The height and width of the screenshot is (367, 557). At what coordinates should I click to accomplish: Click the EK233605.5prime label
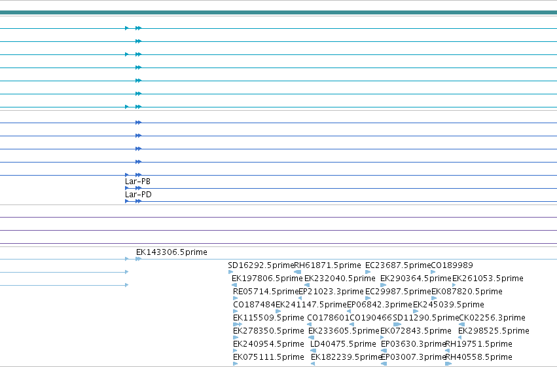coord(344,331)
